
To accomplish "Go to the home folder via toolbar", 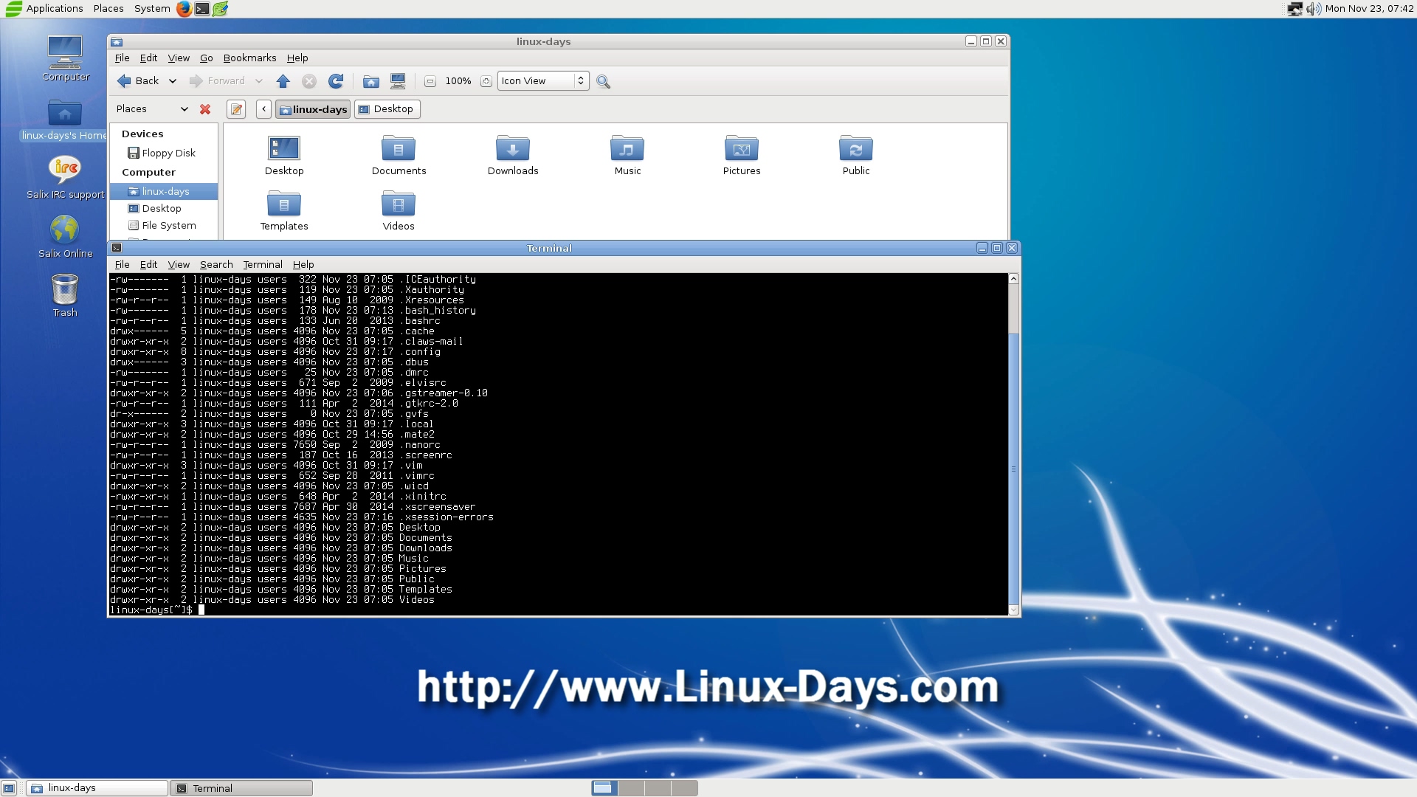I will (371, 81).
